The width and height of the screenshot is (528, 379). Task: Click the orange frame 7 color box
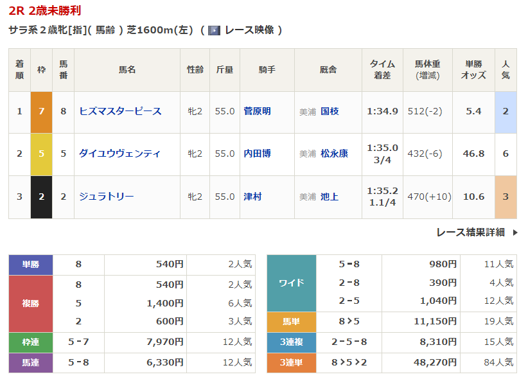click(x=42, y=111)
